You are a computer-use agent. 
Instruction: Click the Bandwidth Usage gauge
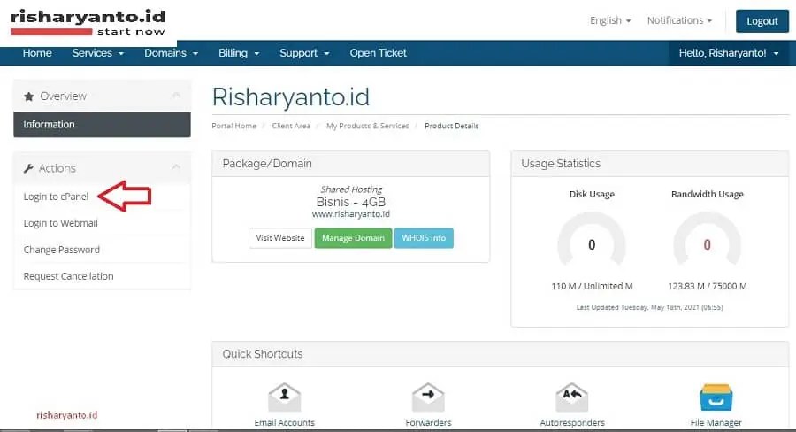pyautogui.click(x=708, y=239)
